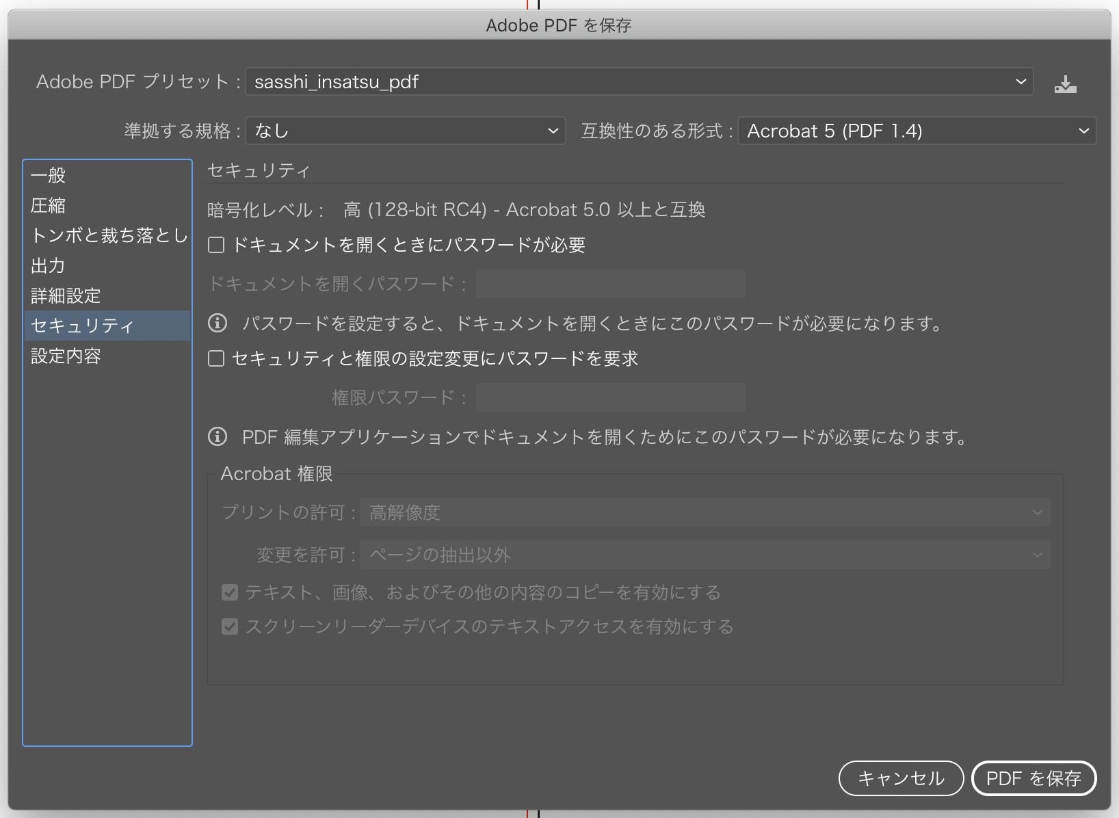Toggle テキスト、画像 copy enable checkbox
Screen dimensions: 1119x818
[x=230, y=592]
